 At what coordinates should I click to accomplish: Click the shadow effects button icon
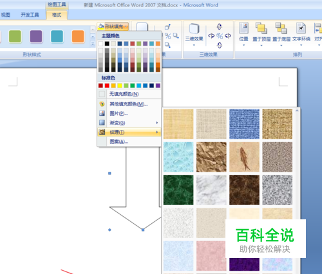pos(142,27)
